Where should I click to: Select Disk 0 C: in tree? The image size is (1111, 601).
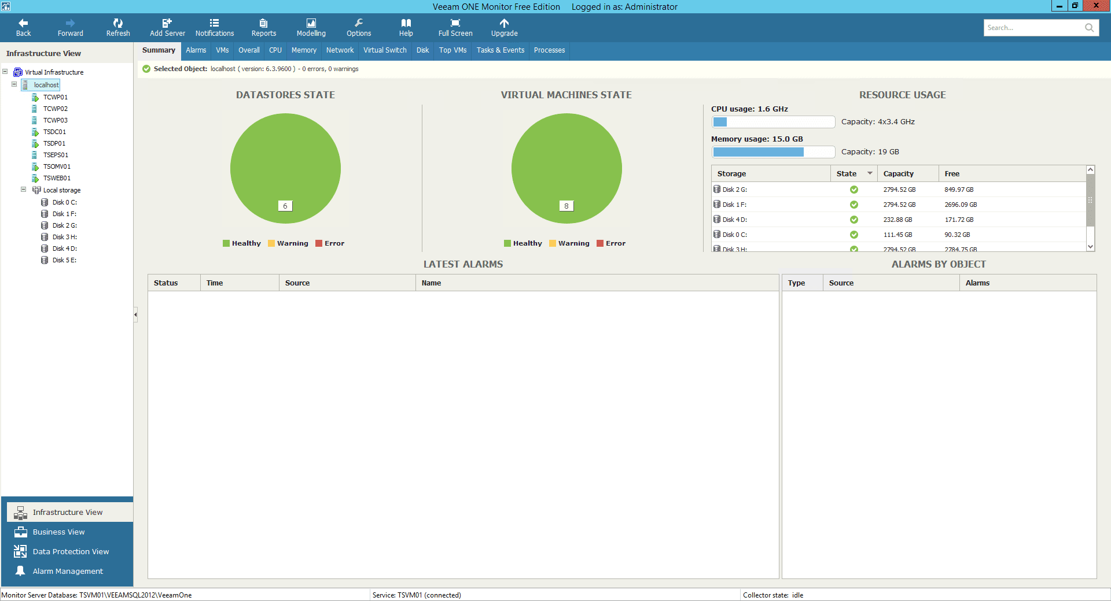coord(64,202)
